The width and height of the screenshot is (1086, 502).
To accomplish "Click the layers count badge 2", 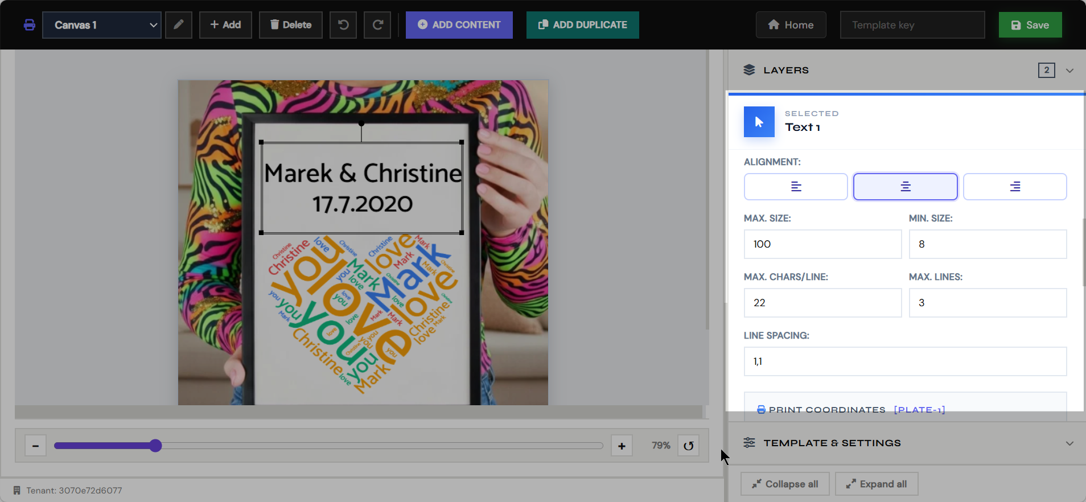I will pyautogui.click(x=1047, y=70).
